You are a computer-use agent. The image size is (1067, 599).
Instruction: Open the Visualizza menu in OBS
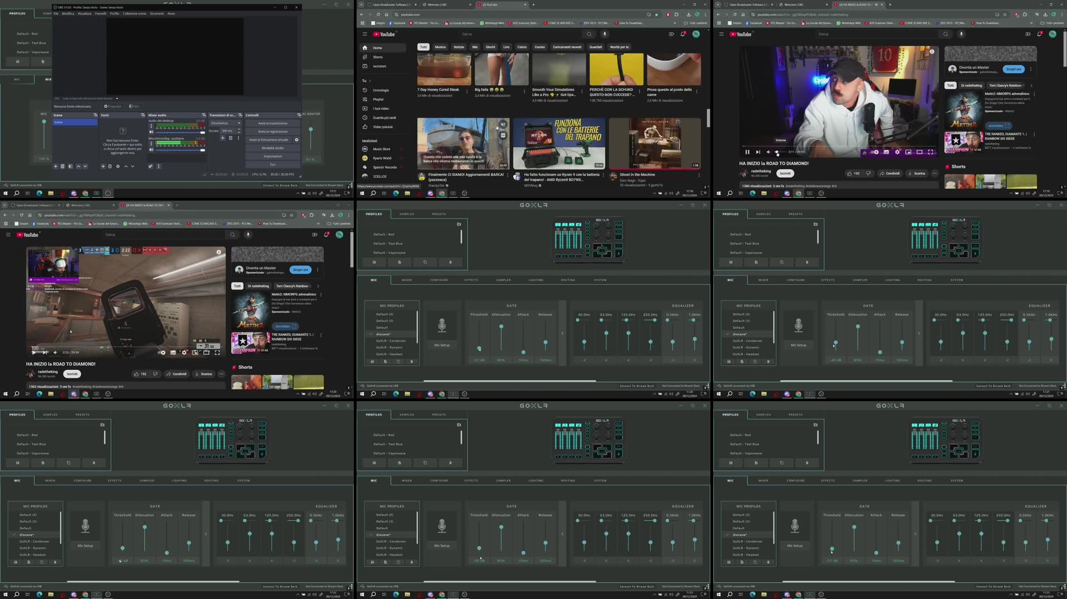tap(84, 13)
